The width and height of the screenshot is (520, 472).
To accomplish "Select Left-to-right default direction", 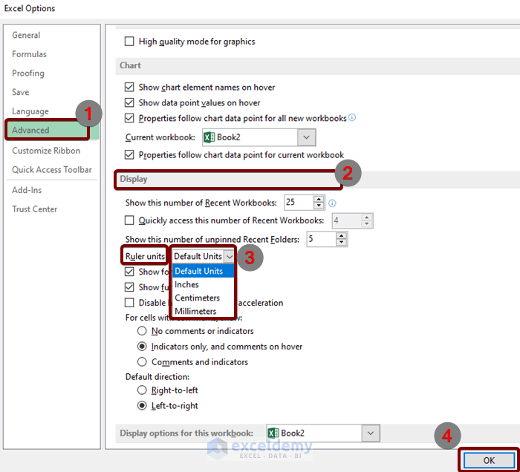I will [142, 406].
